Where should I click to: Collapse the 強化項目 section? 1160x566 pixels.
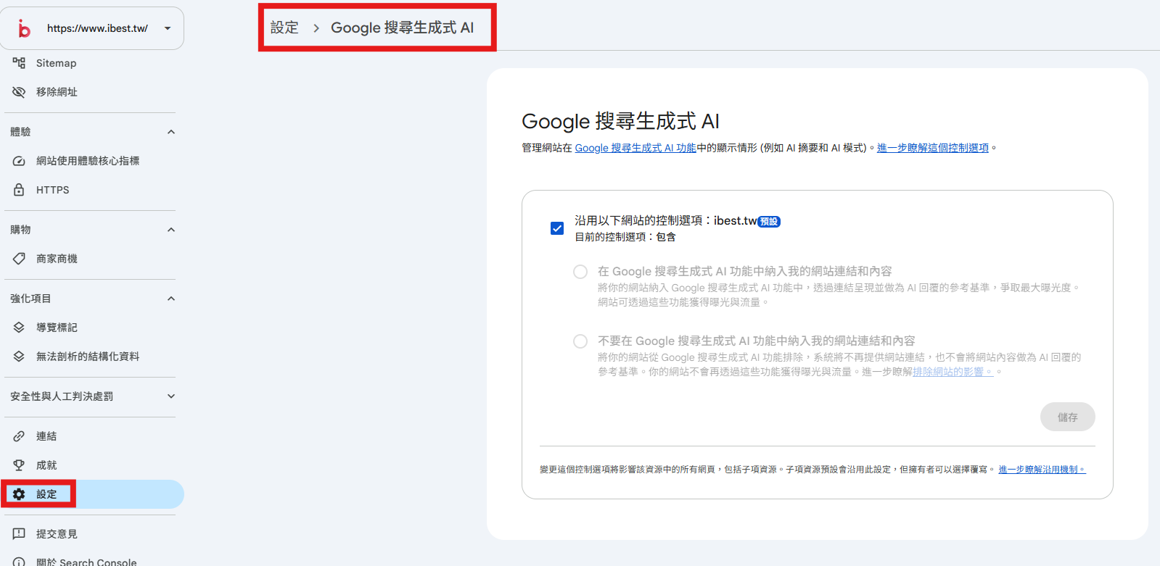click(x=171, y=299)
